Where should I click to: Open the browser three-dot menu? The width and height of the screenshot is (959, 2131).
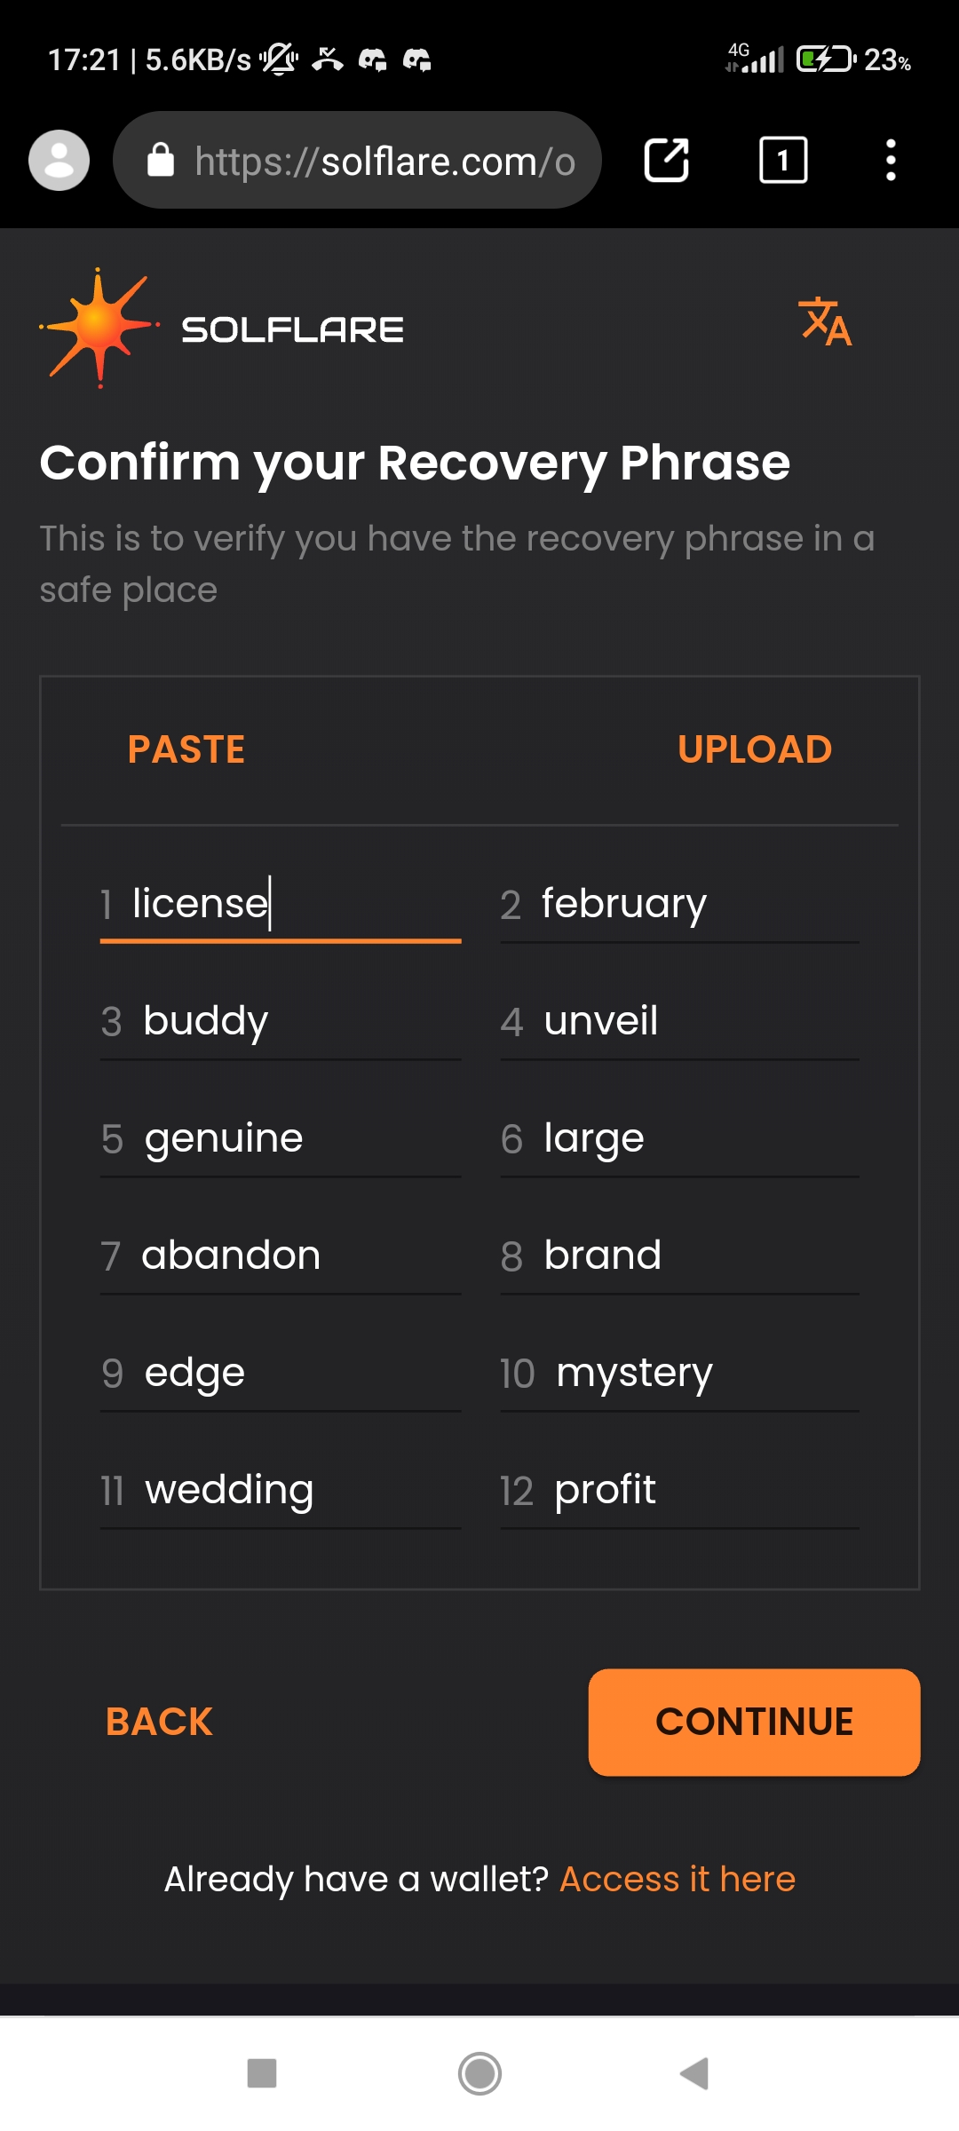[891, 161]
